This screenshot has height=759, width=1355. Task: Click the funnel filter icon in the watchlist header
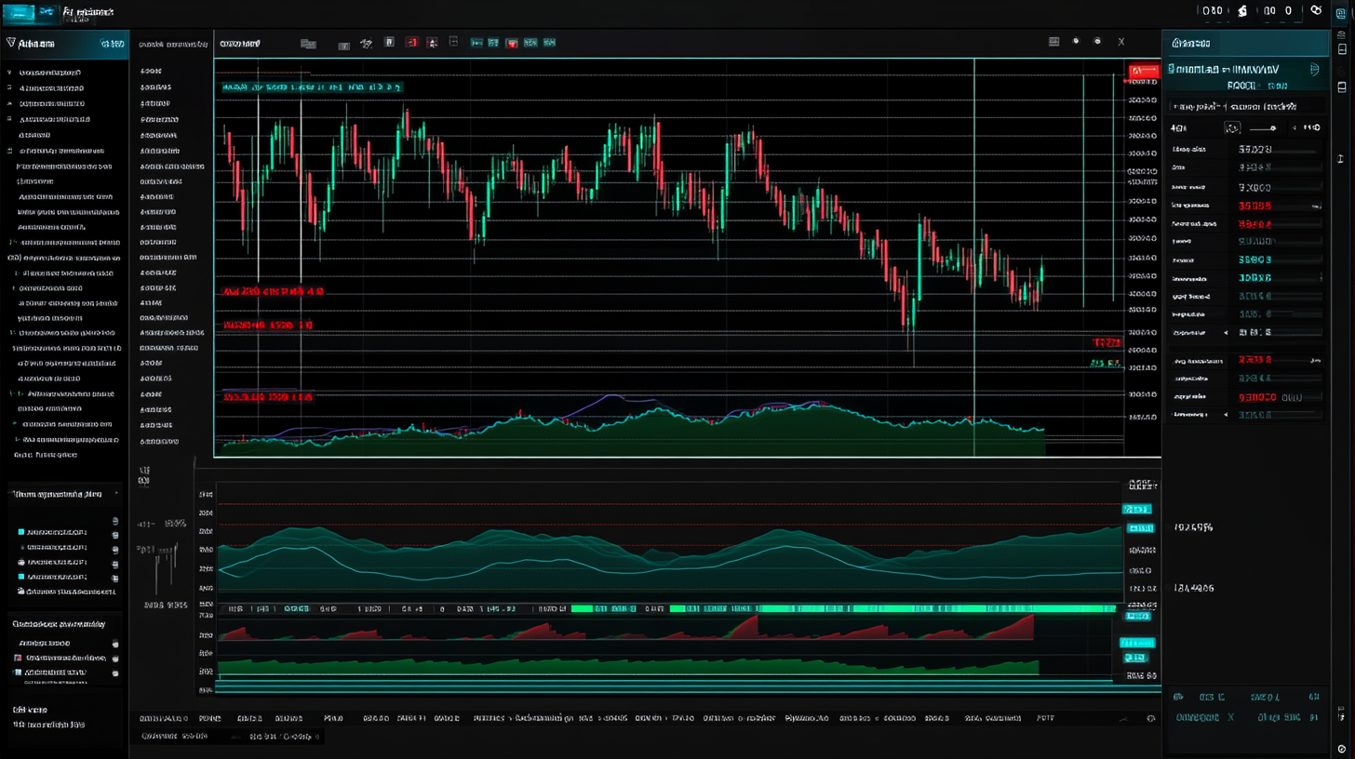pyautogui.click(x=11, y=44)
